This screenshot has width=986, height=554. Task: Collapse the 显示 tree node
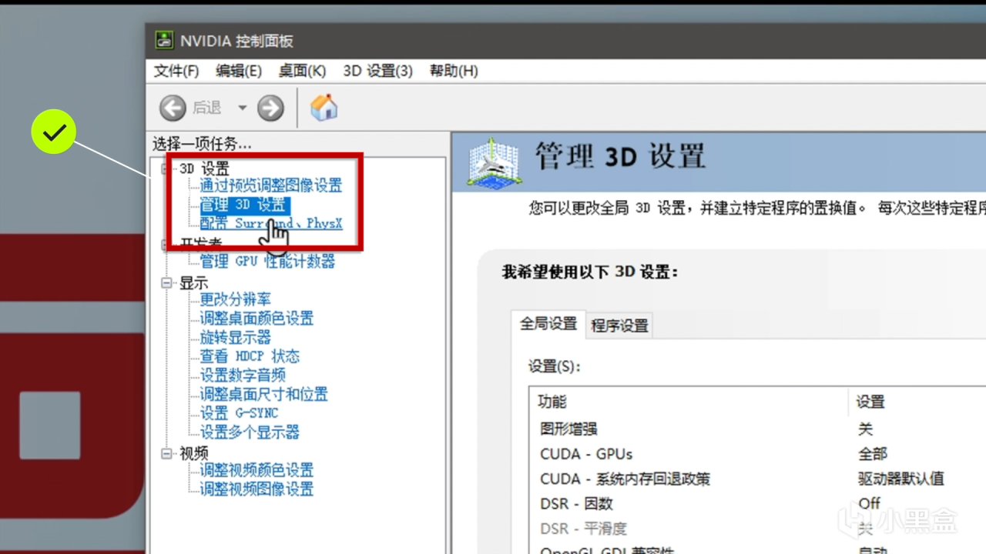pos(167,283)
